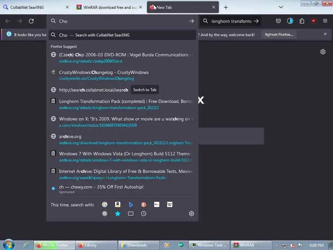Screen dimensions: 333x250
Task: Open the Pocket save icon
Action: click(278, 21)
